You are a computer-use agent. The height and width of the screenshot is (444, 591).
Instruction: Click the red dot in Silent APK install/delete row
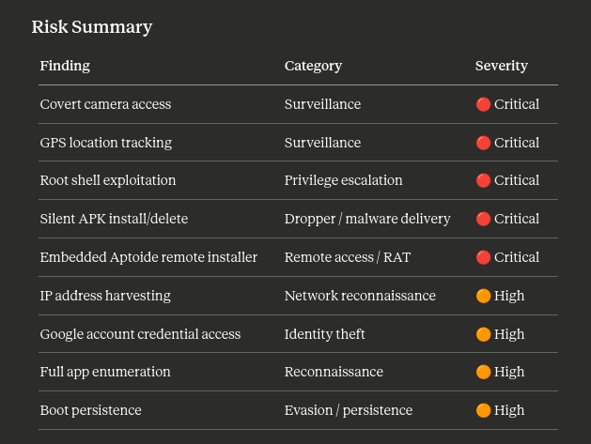click(483, 219)
